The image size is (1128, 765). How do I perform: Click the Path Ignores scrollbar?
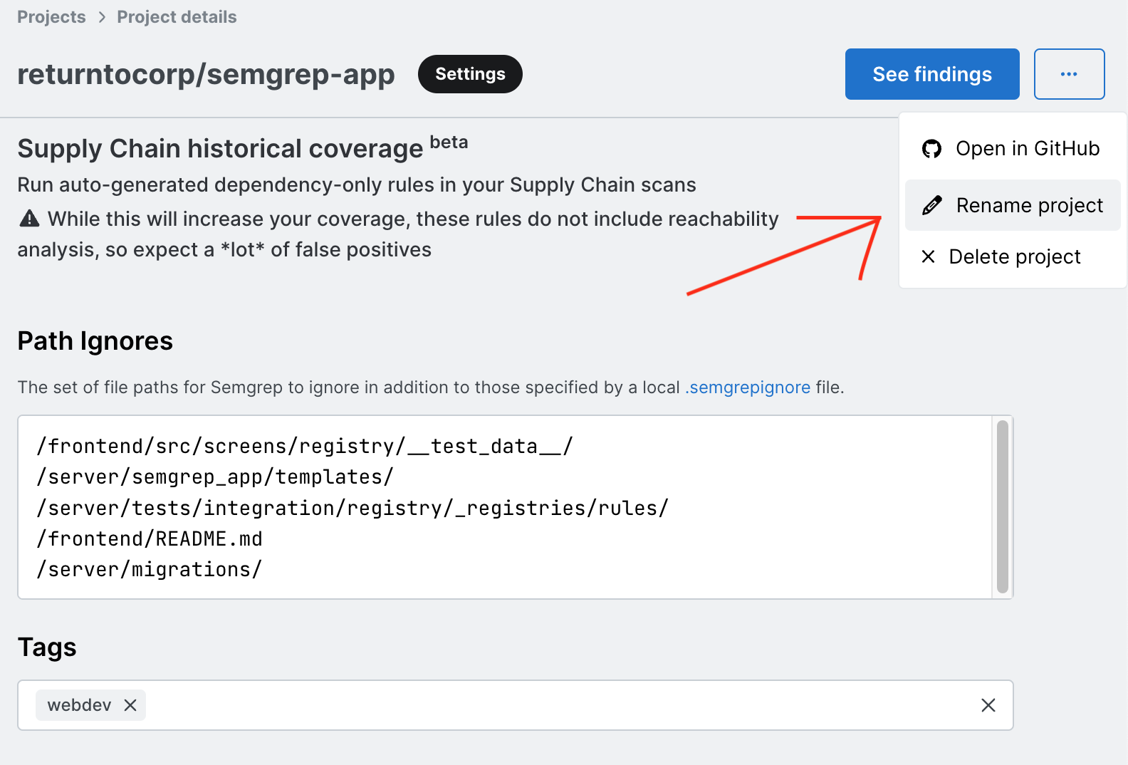click(1003, 506)
